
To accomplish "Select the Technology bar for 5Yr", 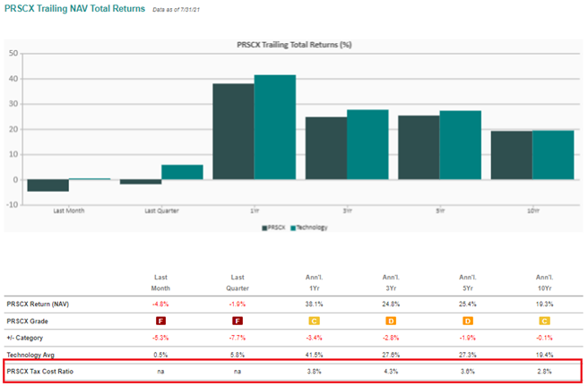I will click(x=461, y=145).
